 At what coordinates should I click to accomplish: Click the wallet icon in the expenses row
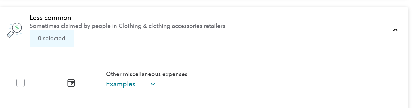pos(71,83)
